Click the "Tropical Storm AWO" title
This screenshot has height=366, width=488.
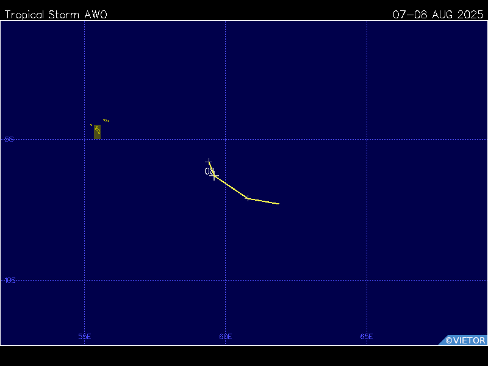(55, 15)
